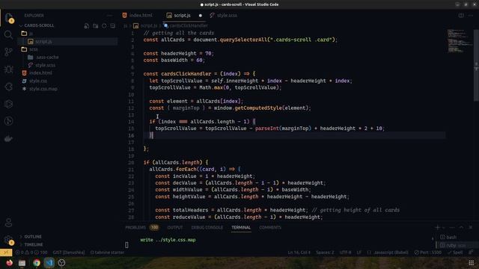
Task: Click the new terminal plus icon
Action: coord(437,227)
